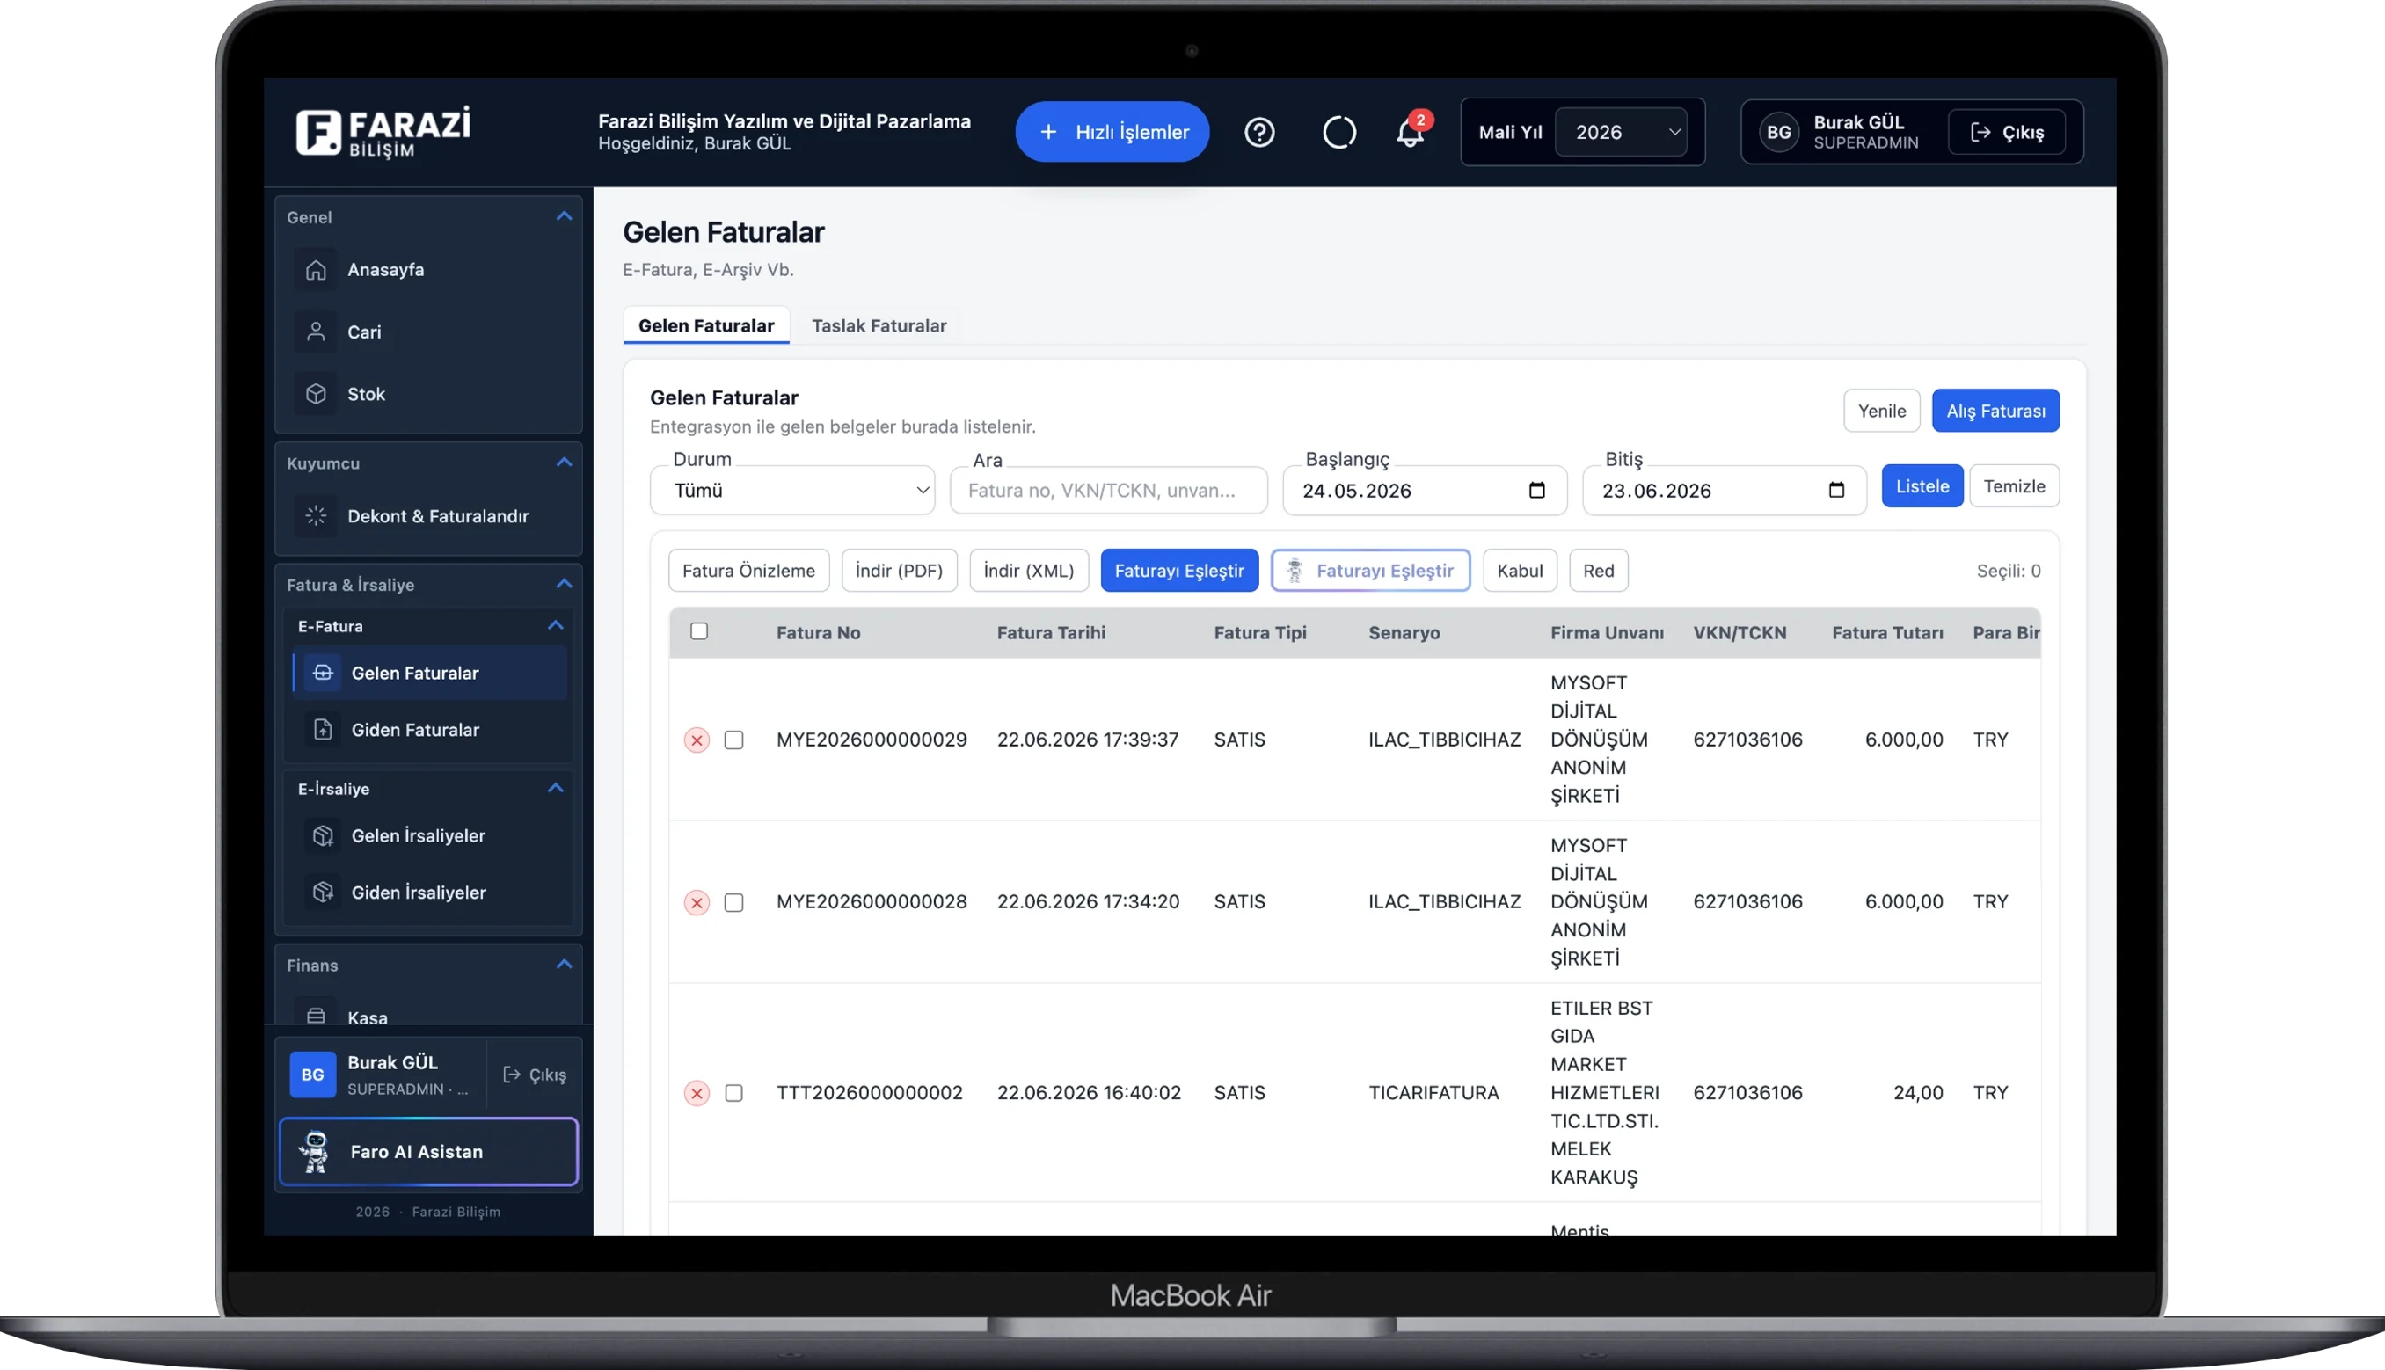The width and height of the screenshot is (2385, 1370).
Task: Click the Hızlı İşlemler button
Action: pos(1112,132)
